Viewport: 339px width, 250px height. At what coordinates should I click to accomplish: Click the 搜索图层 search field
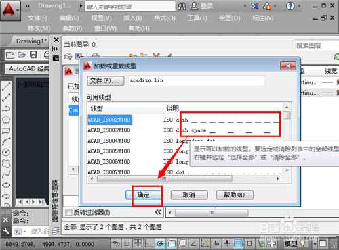(317, 46)
